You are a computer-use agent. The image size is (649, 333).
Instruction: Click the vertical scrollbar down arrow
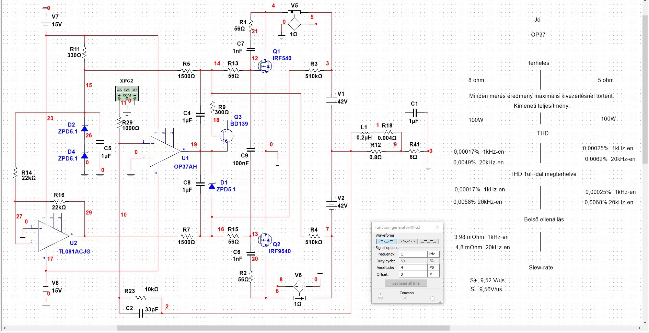click(x=645, y=322)
